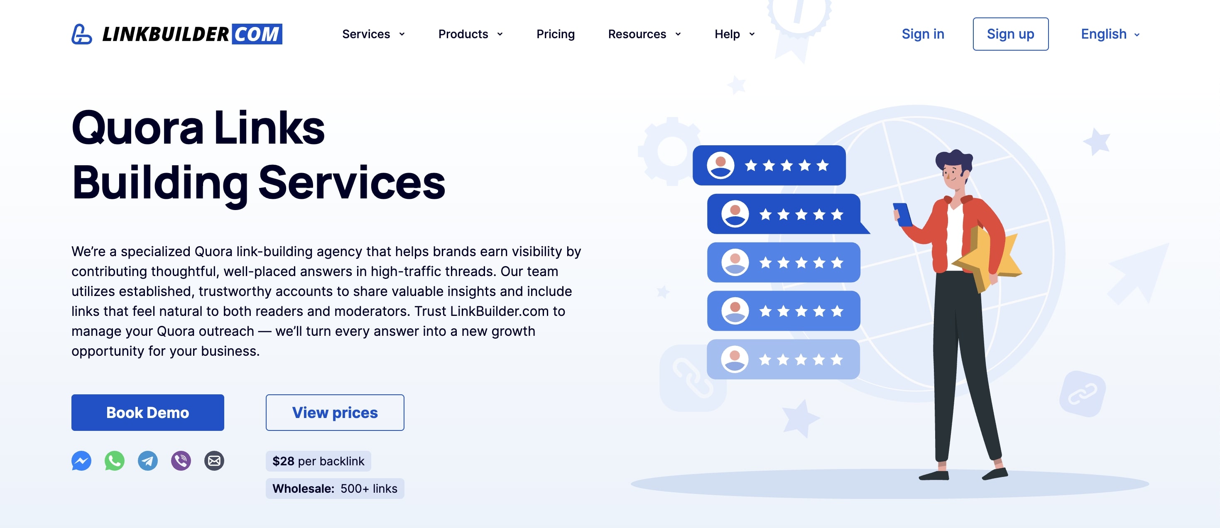Image resolution: width=1220 pixels, height=528 pixels.
Task: Go to the Pricing page
Action: pos(555,34)
